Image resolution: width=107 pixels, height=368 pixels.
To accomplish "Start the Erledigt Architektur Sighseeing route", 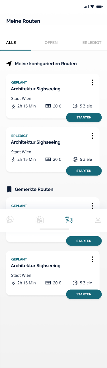I will 84,171.
